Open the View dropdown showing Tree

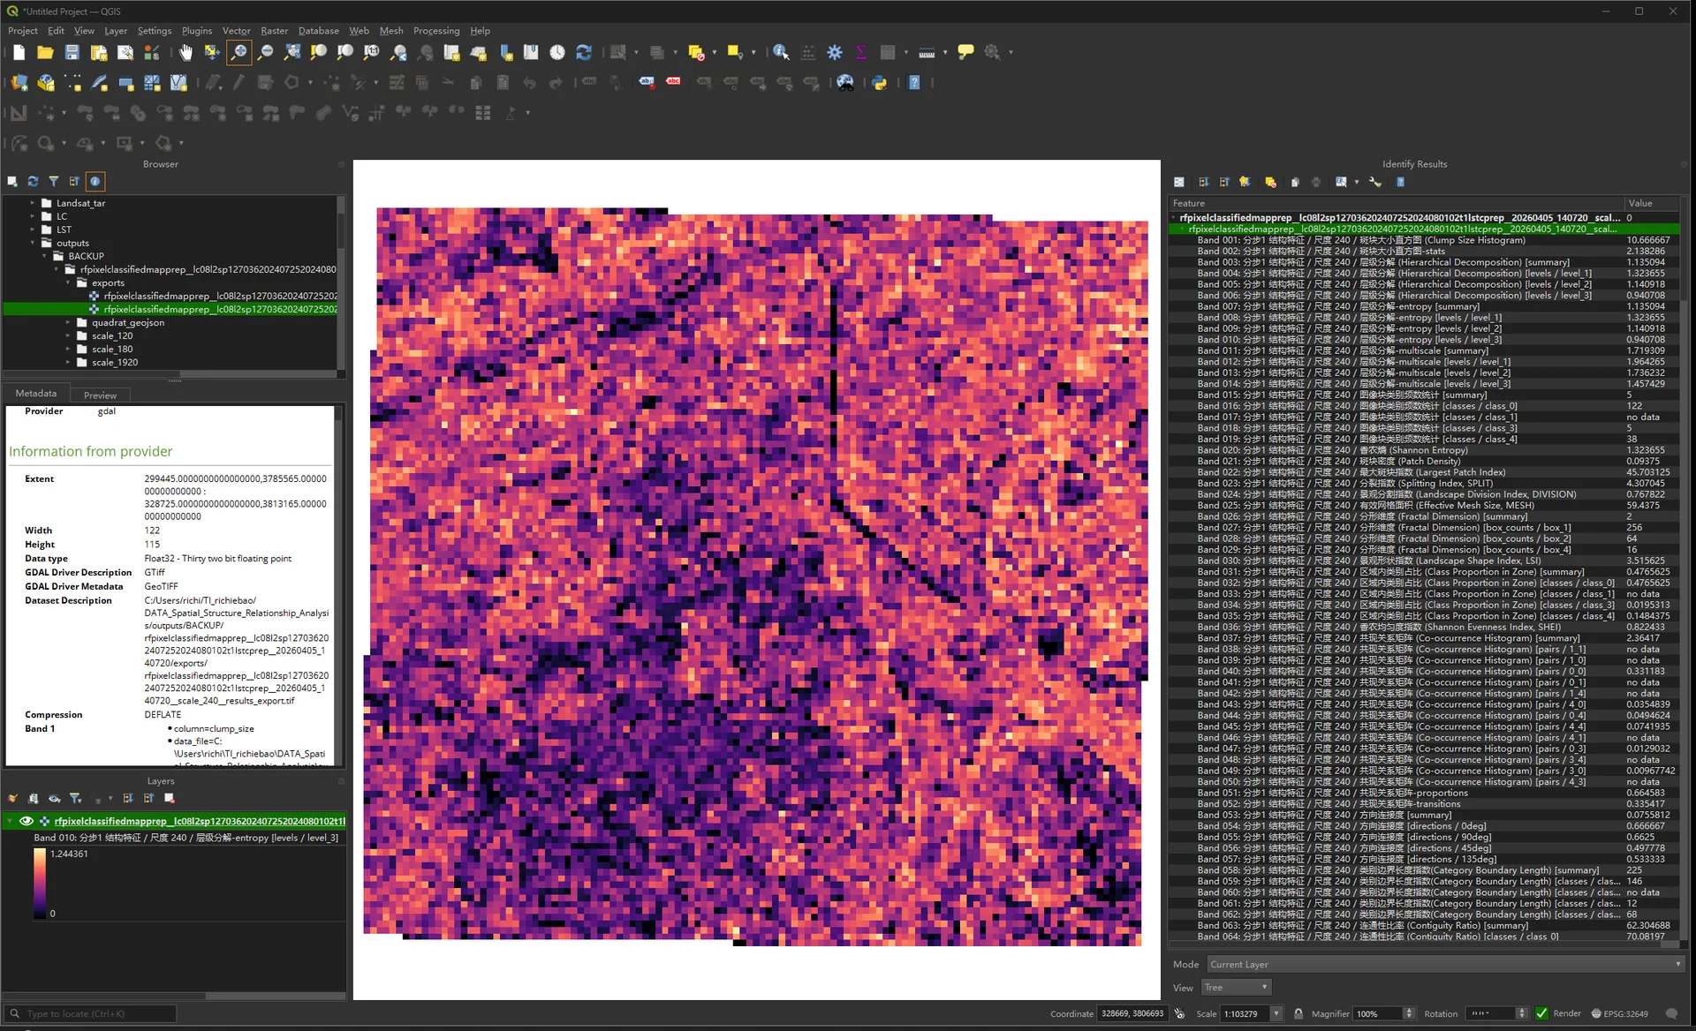point(1236,988)
